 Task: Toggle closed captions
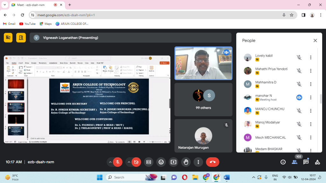coord(149,162)
